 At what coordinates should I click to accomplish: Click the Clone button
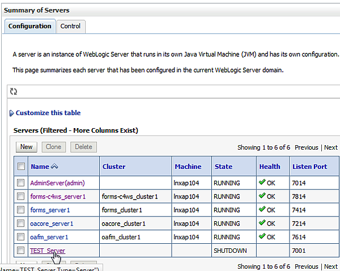[x=54, y=147]
